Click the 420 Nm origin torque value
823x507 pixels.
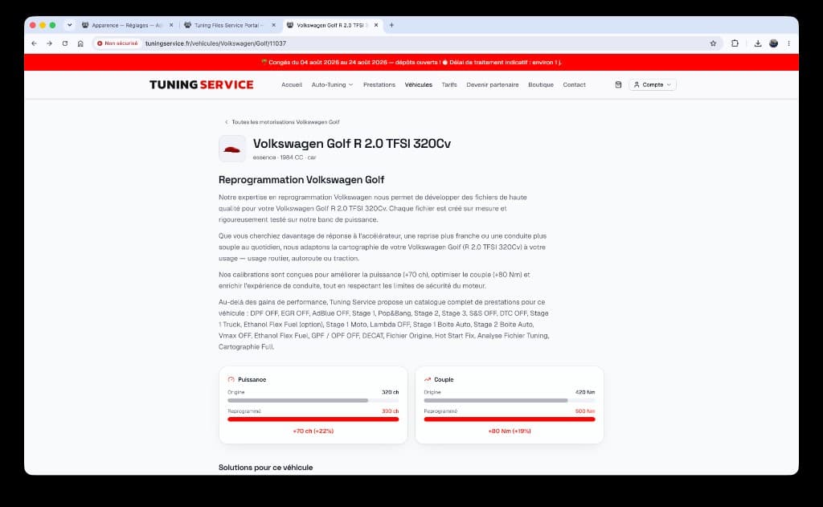[585, 392]
